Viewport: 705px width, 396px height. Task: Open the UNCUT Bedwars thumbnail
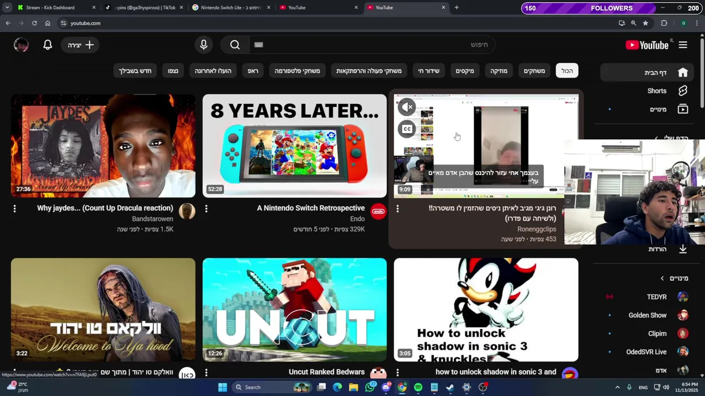pyautogui.click(x=295, y=310)
